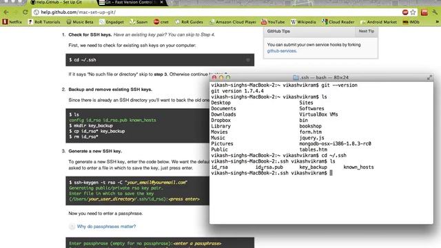Open the Android Market bookmark
This screenshot has width=441, height=248.
point(378,22)
